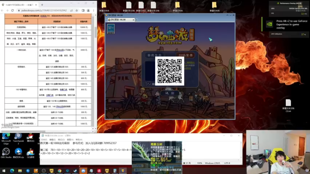Click the 返回 back button in the game

tap(170, 93)
